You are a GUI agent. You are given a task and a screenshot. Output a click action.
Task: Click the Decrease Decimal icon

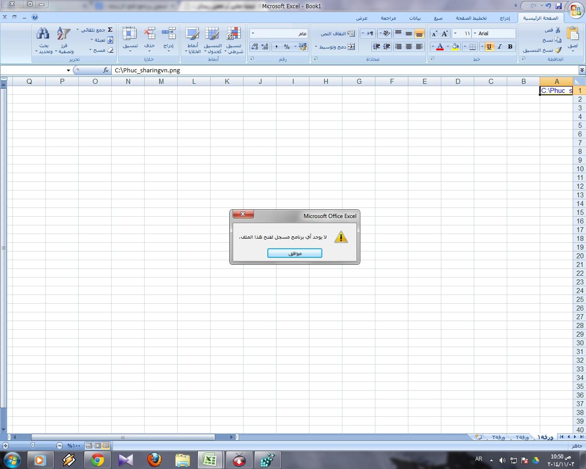click(255, 47)
